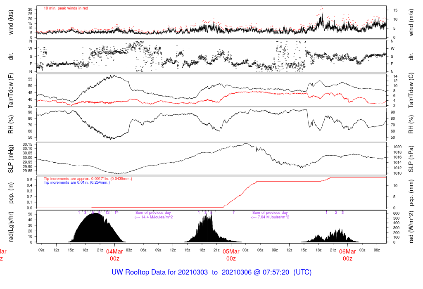Click the '1010' hPa tick label
The height and width of the screenshot is (289, 423).
397,173
